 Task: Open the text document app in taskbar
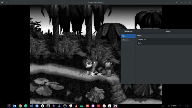click(70, 106)
